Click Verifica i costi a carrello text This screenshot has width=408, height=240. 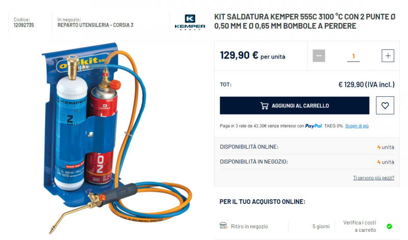[x=360, y=226]
